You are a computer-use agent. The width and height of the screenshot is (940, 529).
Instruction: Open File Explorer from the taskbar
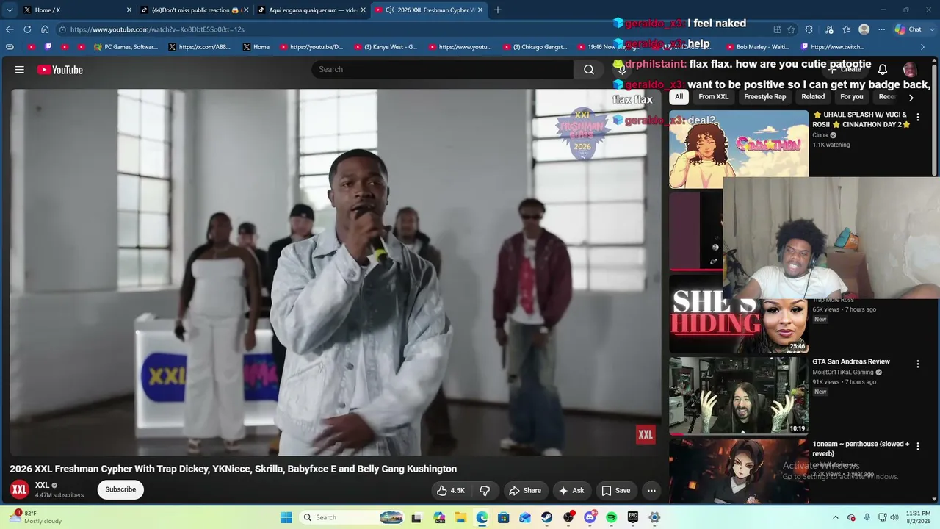point(460,517)
